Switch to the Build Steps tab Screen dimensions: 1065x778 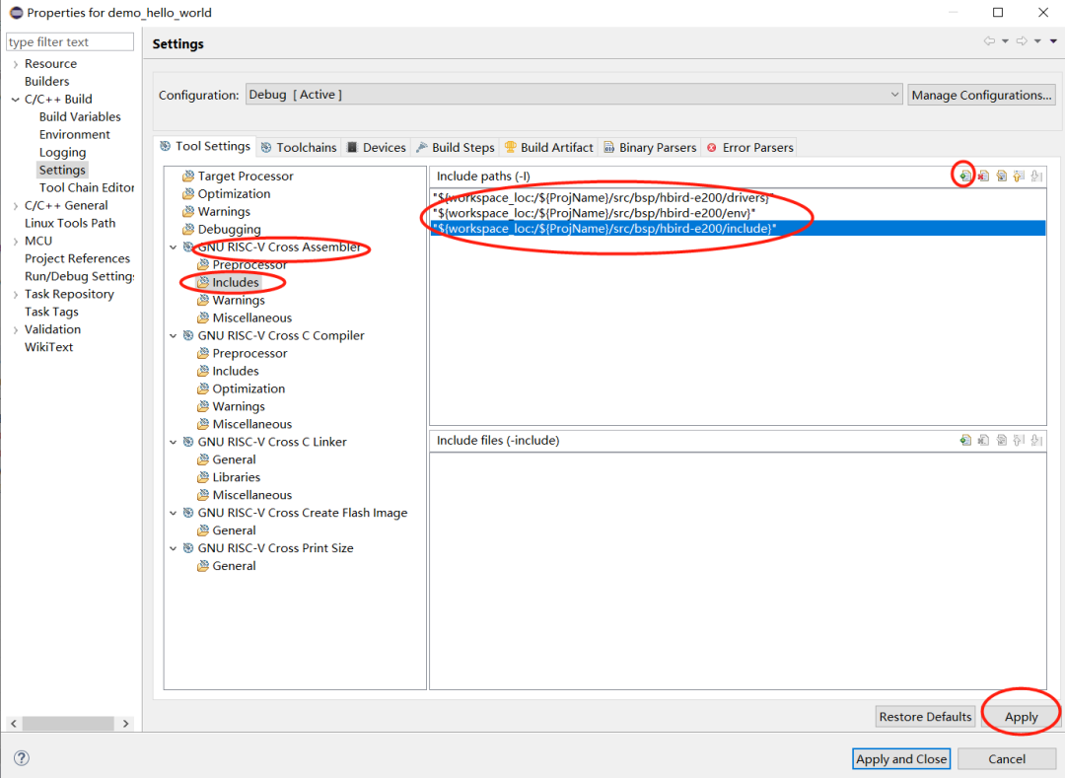click(455, 147)
